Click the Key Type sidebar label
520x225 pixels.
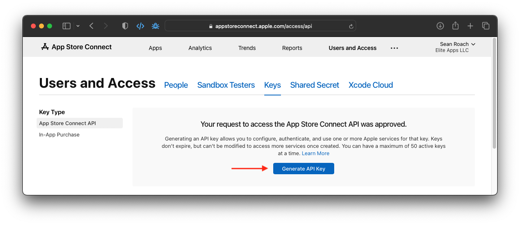[52, 112]
